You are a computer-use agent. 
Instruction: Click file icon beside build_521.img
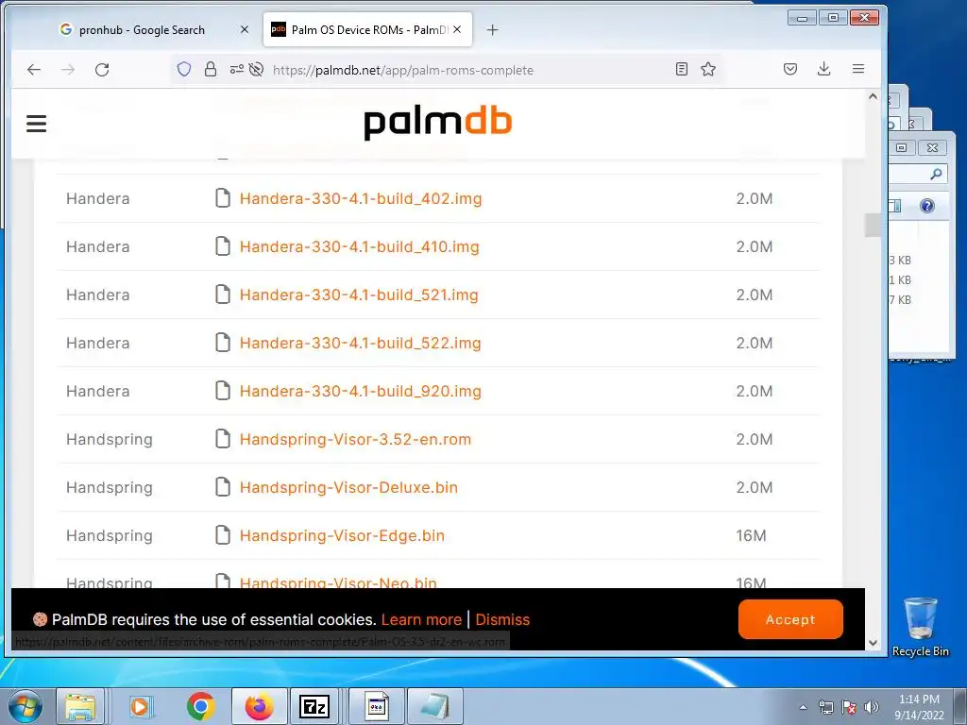pyautogui.click(x=223, y=295)
